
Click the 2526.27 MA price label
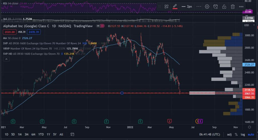click(249, 65)
